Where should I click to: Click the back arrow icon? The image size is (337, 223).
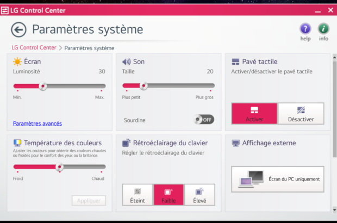(x=18, y=29)
